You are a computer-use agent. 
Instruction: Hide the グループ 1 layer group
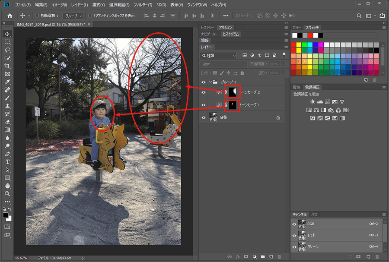tap(204, 82)
